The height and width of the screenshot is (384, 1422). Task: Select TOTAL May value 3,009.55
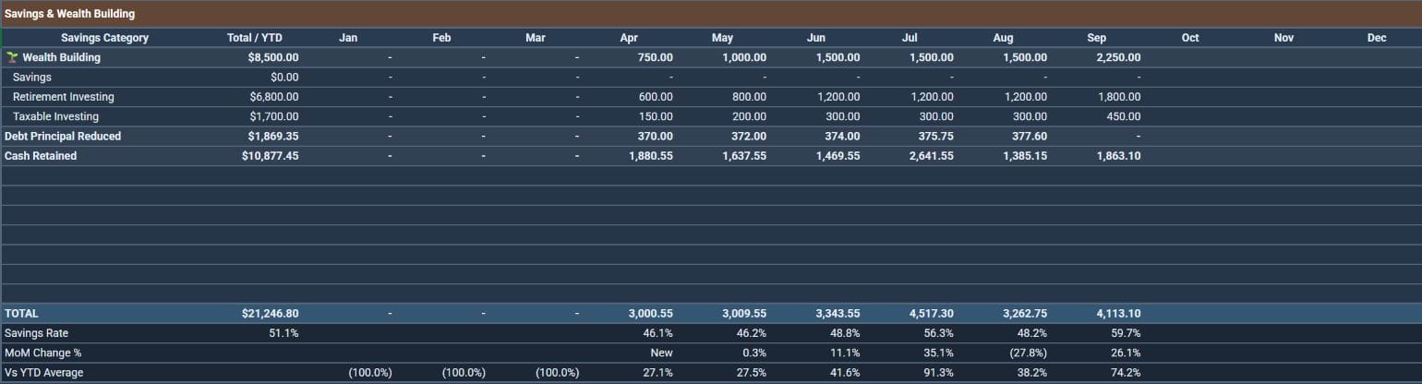(744, 314)
